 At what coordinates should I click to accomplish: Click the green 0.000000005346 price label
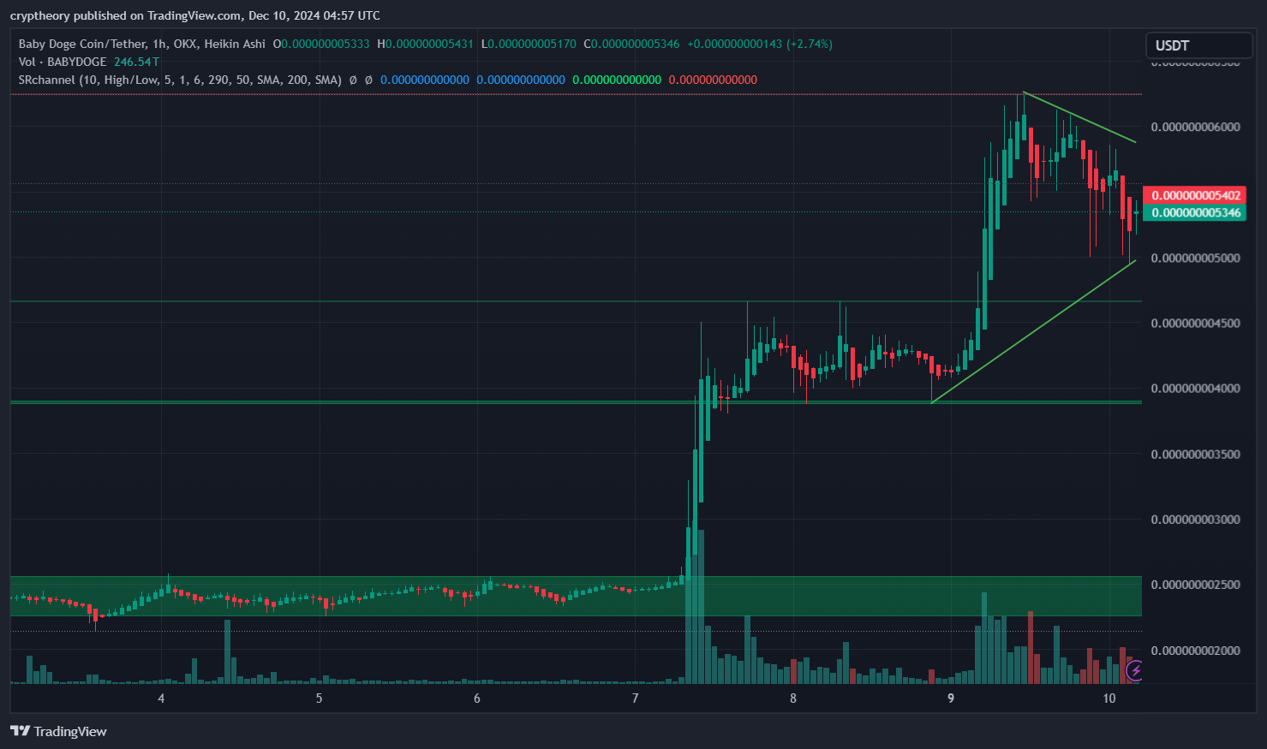1193,212
